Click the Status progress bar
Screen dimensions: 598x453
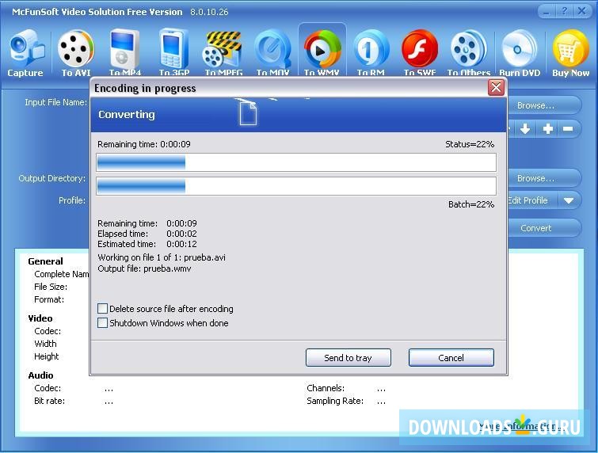[x=296, y=163]
